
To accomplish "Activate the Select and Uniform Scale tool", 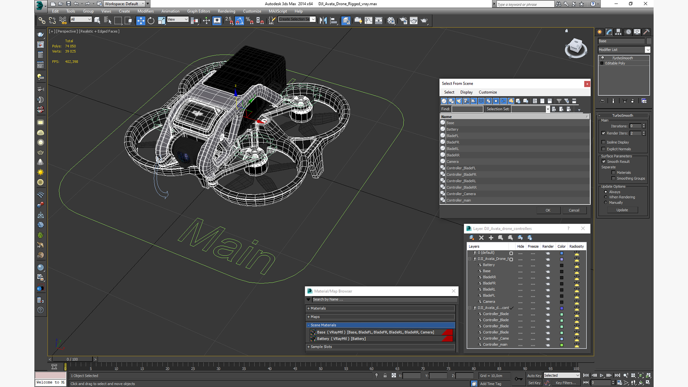I will pyautogui.click(x=162, y=20).
